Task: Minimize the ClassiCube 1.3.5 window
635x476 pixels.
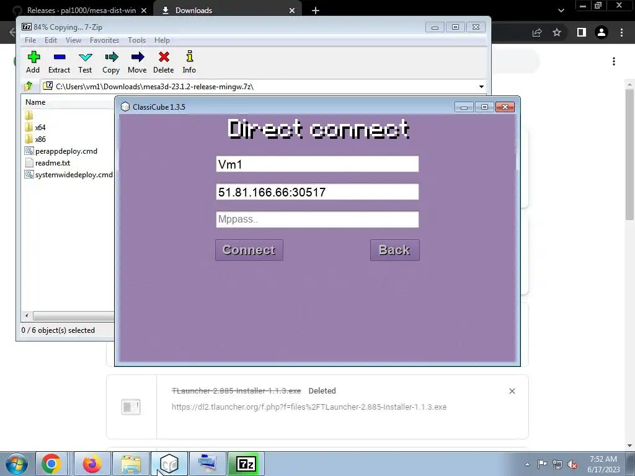Action: click(x=464, y=107)
